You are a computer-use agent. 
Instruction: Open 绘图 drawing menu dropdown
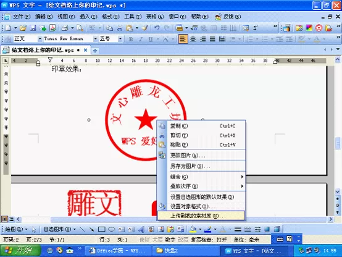coord(16,229)
